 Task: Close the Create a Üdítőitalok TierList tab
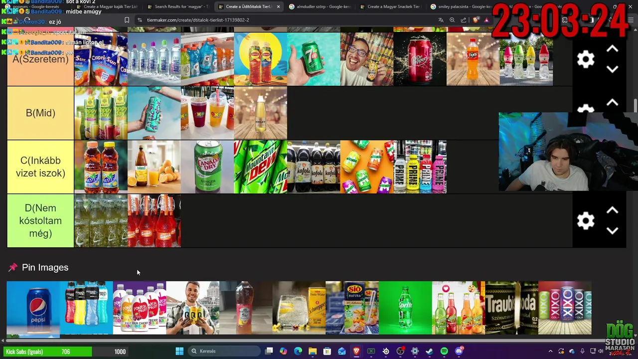pos(278,6)
